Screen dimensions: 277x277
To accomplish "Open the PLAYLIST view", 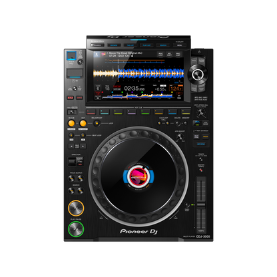I will 146,45.
